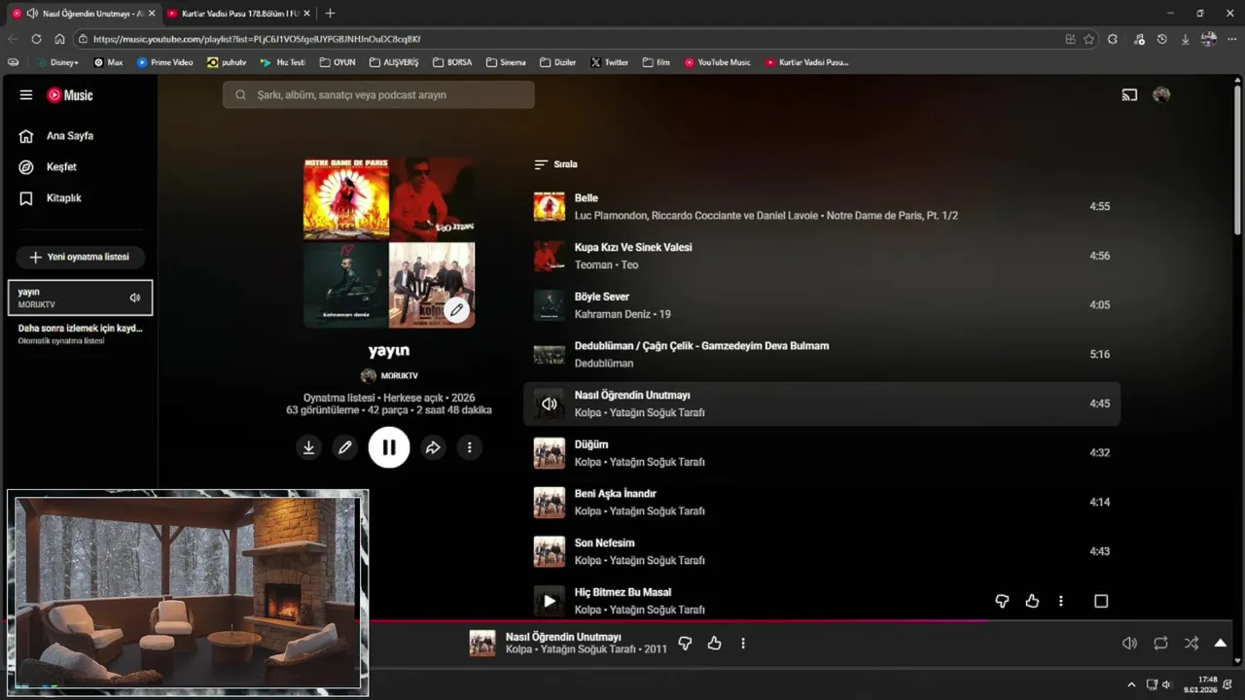Image resolution: width=1245 pixels, height=700 pixels.
Task: Open the account avatar menu
Action: (x=1161, y=95)
